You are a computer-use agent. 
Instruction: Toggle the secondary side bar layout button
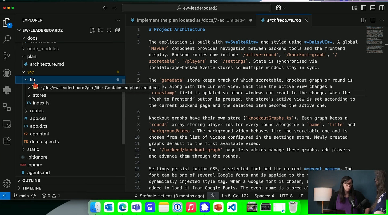382,8
